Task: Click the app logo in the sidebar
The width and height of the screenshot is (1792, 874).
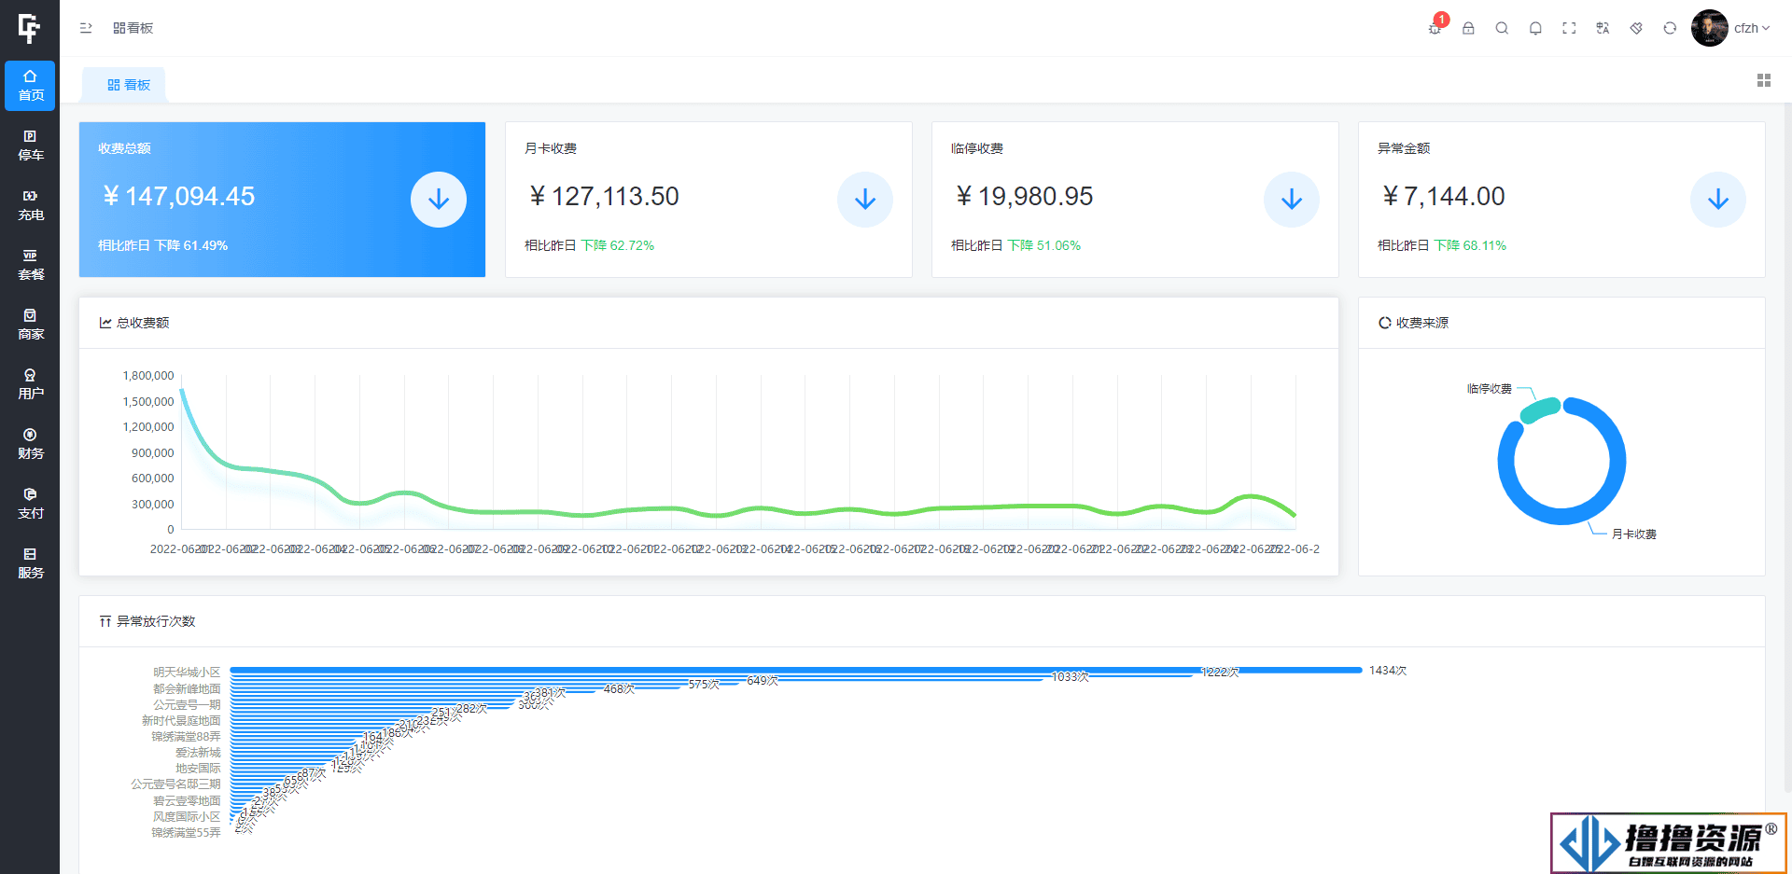Action: [x=29, y=29]
